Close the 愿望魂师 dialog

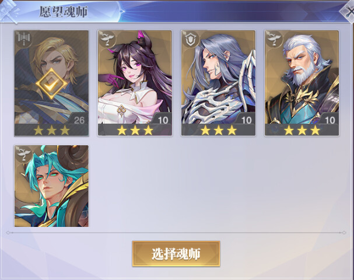click(348, 11)
